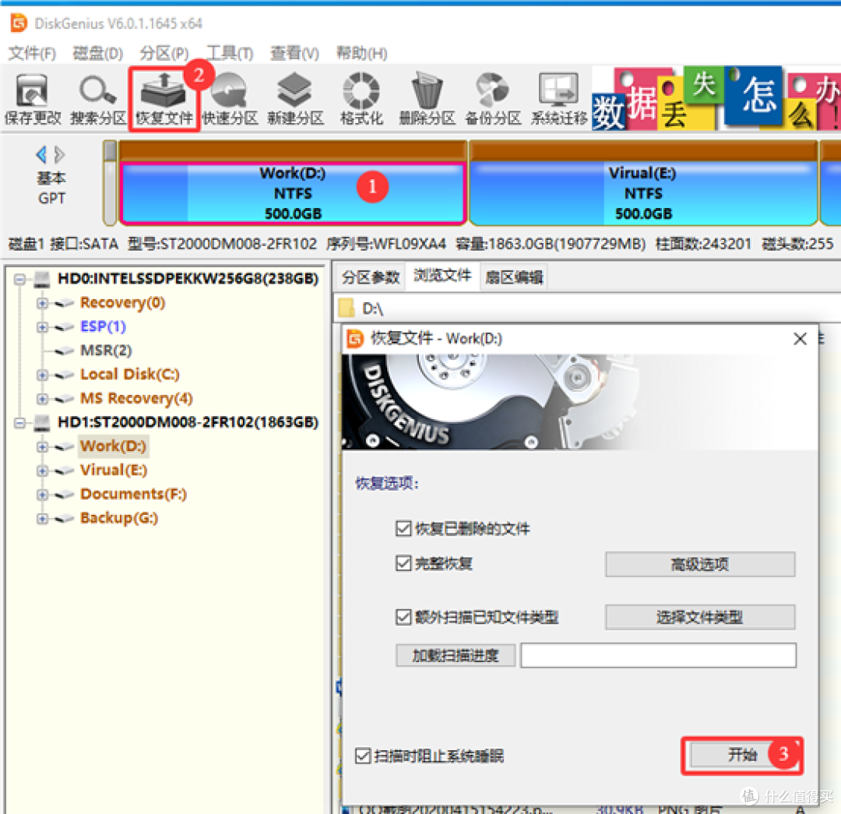This screenshot has width=841, height=814.
Task: Expand the Local Disk(C:) node
Action: tap(42, 375)
